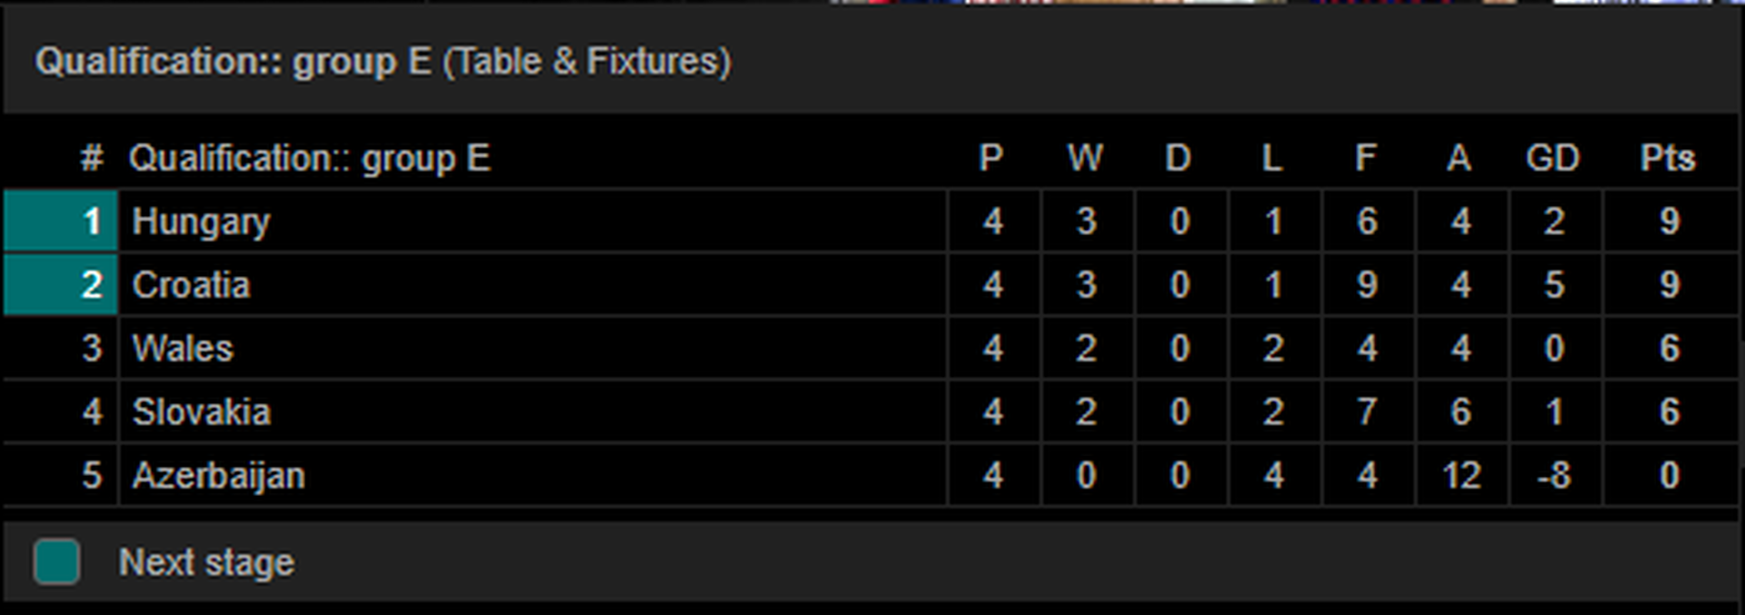Click the Qualification:: group E column header
This screenshot has width=1745, height=615.
click(x=309, y=158)
